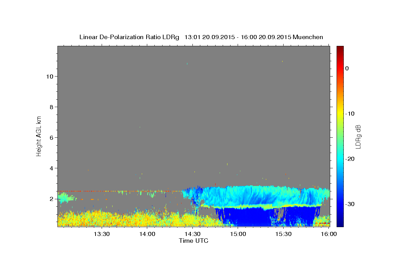Click the '14:00' time tick label
The height and width of the screenshot is (272, 408).
[147, 234]
